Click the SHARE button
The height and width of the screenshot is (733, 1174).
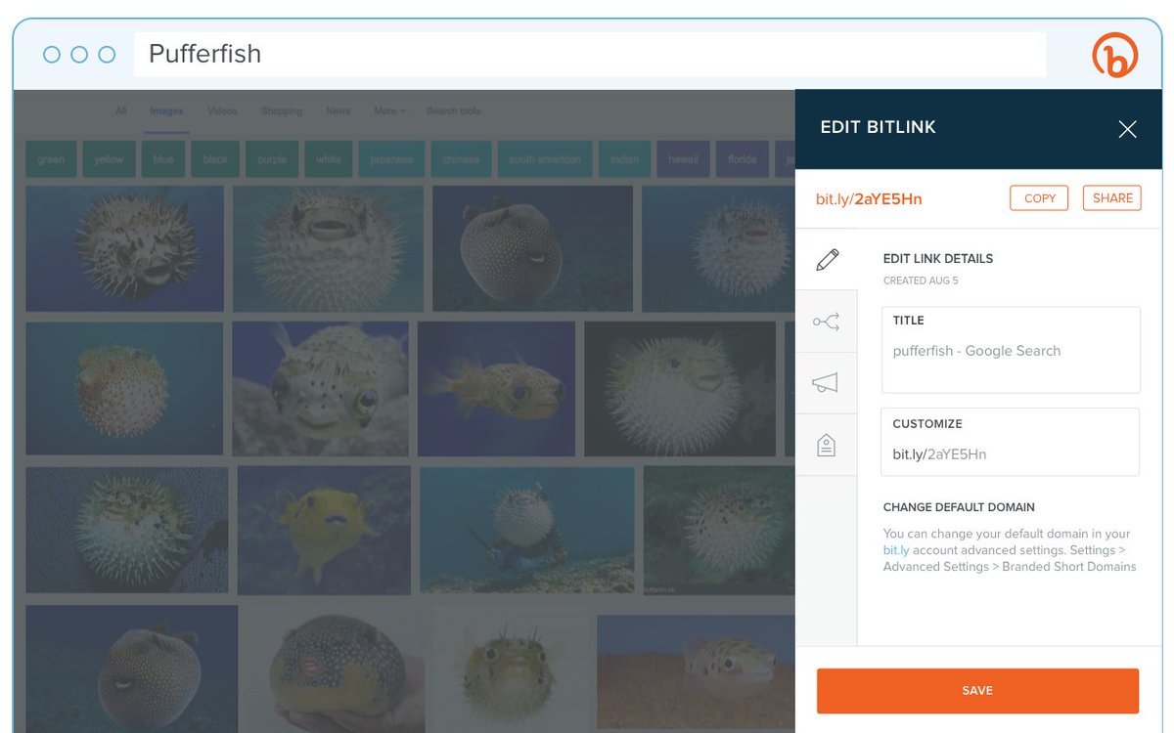[x=1112, y=197]
